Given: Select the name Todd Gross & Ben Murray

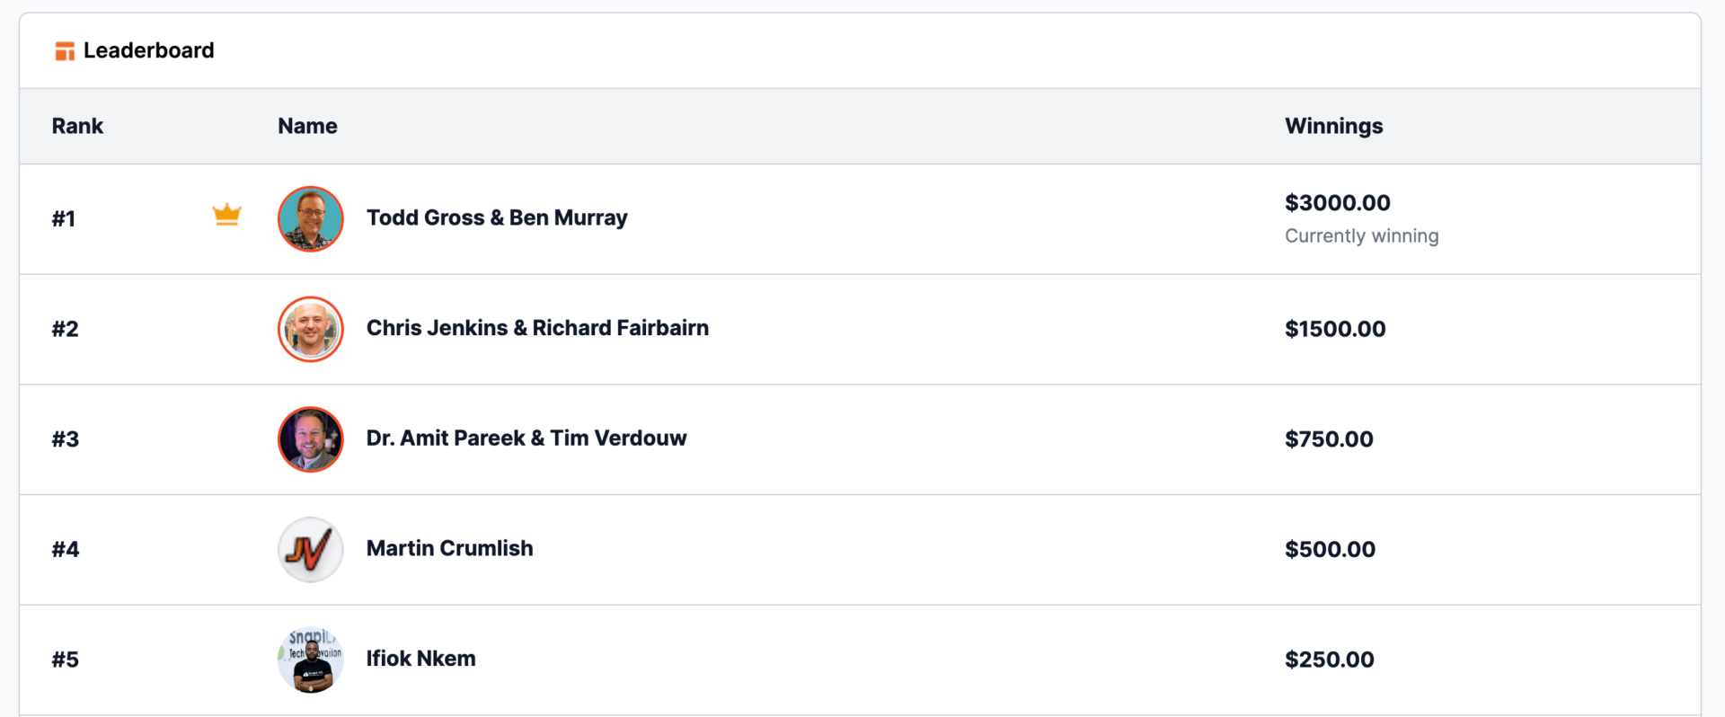Looking at the screenshot, I should [x=497, y=218].
